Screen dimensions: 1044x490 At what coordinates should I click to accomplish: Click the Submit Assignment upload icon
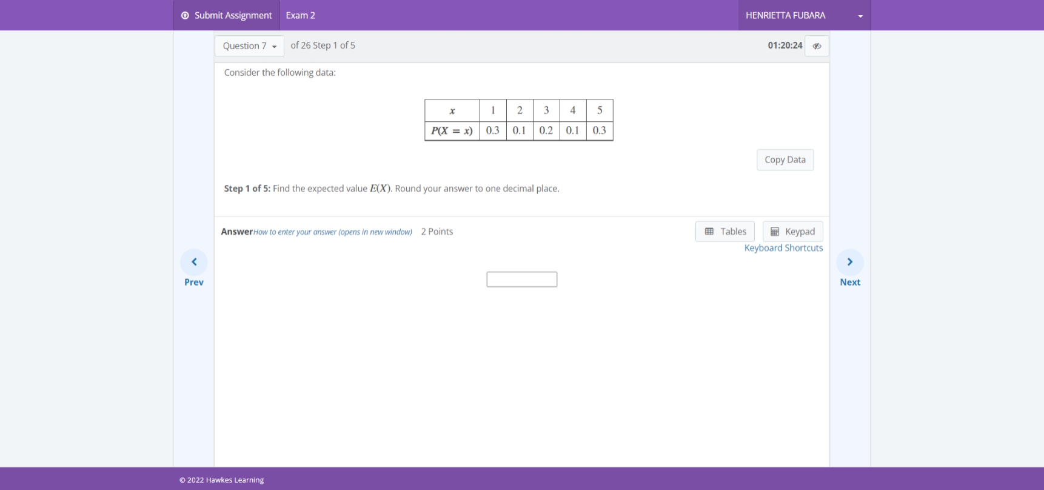185,15
